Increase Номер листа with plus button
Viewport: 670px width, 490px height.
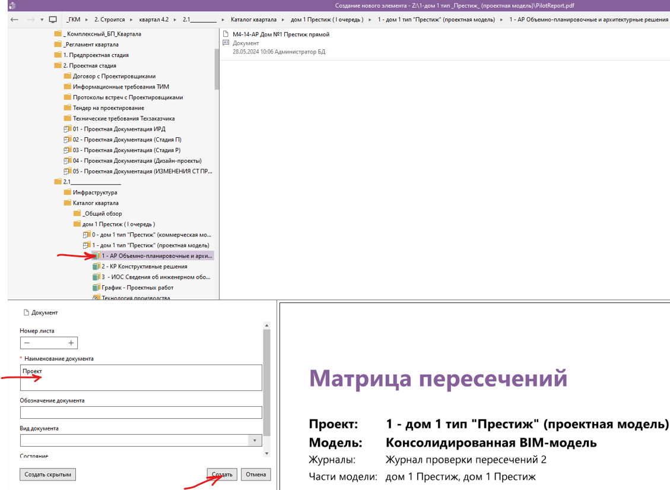pyautogui.click(x=71, y=343)
